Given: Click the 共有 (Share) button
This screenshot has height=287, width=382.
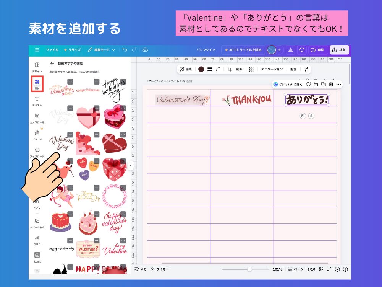Looking at the screenshot, I should tap(339, 50).
